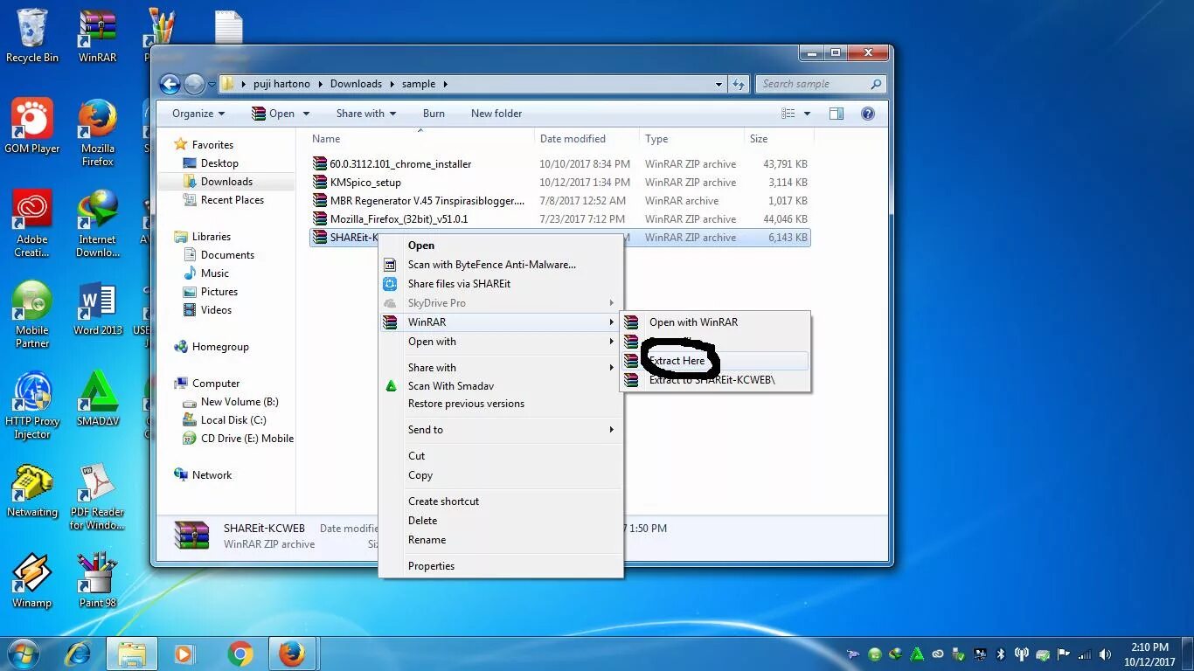
Task: Choose Extract Here in WinRAR submenu
Action: pos(715,360)
